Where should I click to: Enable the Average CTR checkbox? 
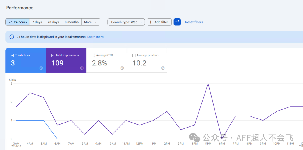click(93, 55)
